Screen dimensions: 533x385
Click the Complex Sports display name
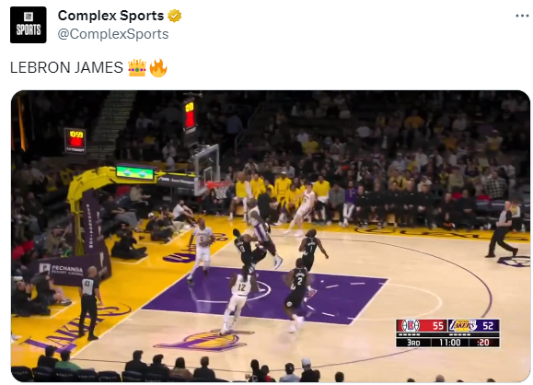(x=110, y=16)
